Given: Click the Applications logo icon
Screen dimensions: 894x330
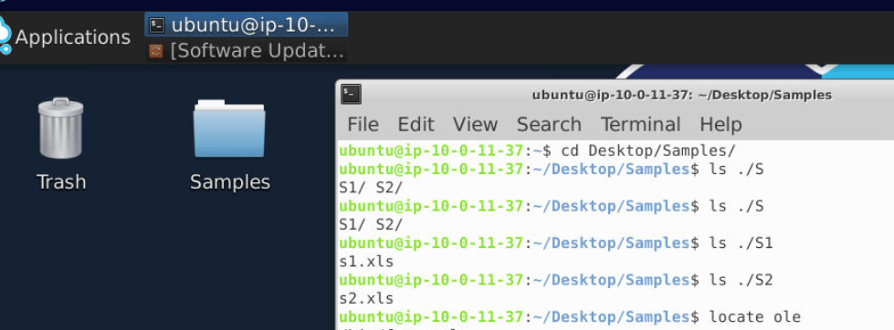Looking at the screenshot, I should (x=5, y=36).
